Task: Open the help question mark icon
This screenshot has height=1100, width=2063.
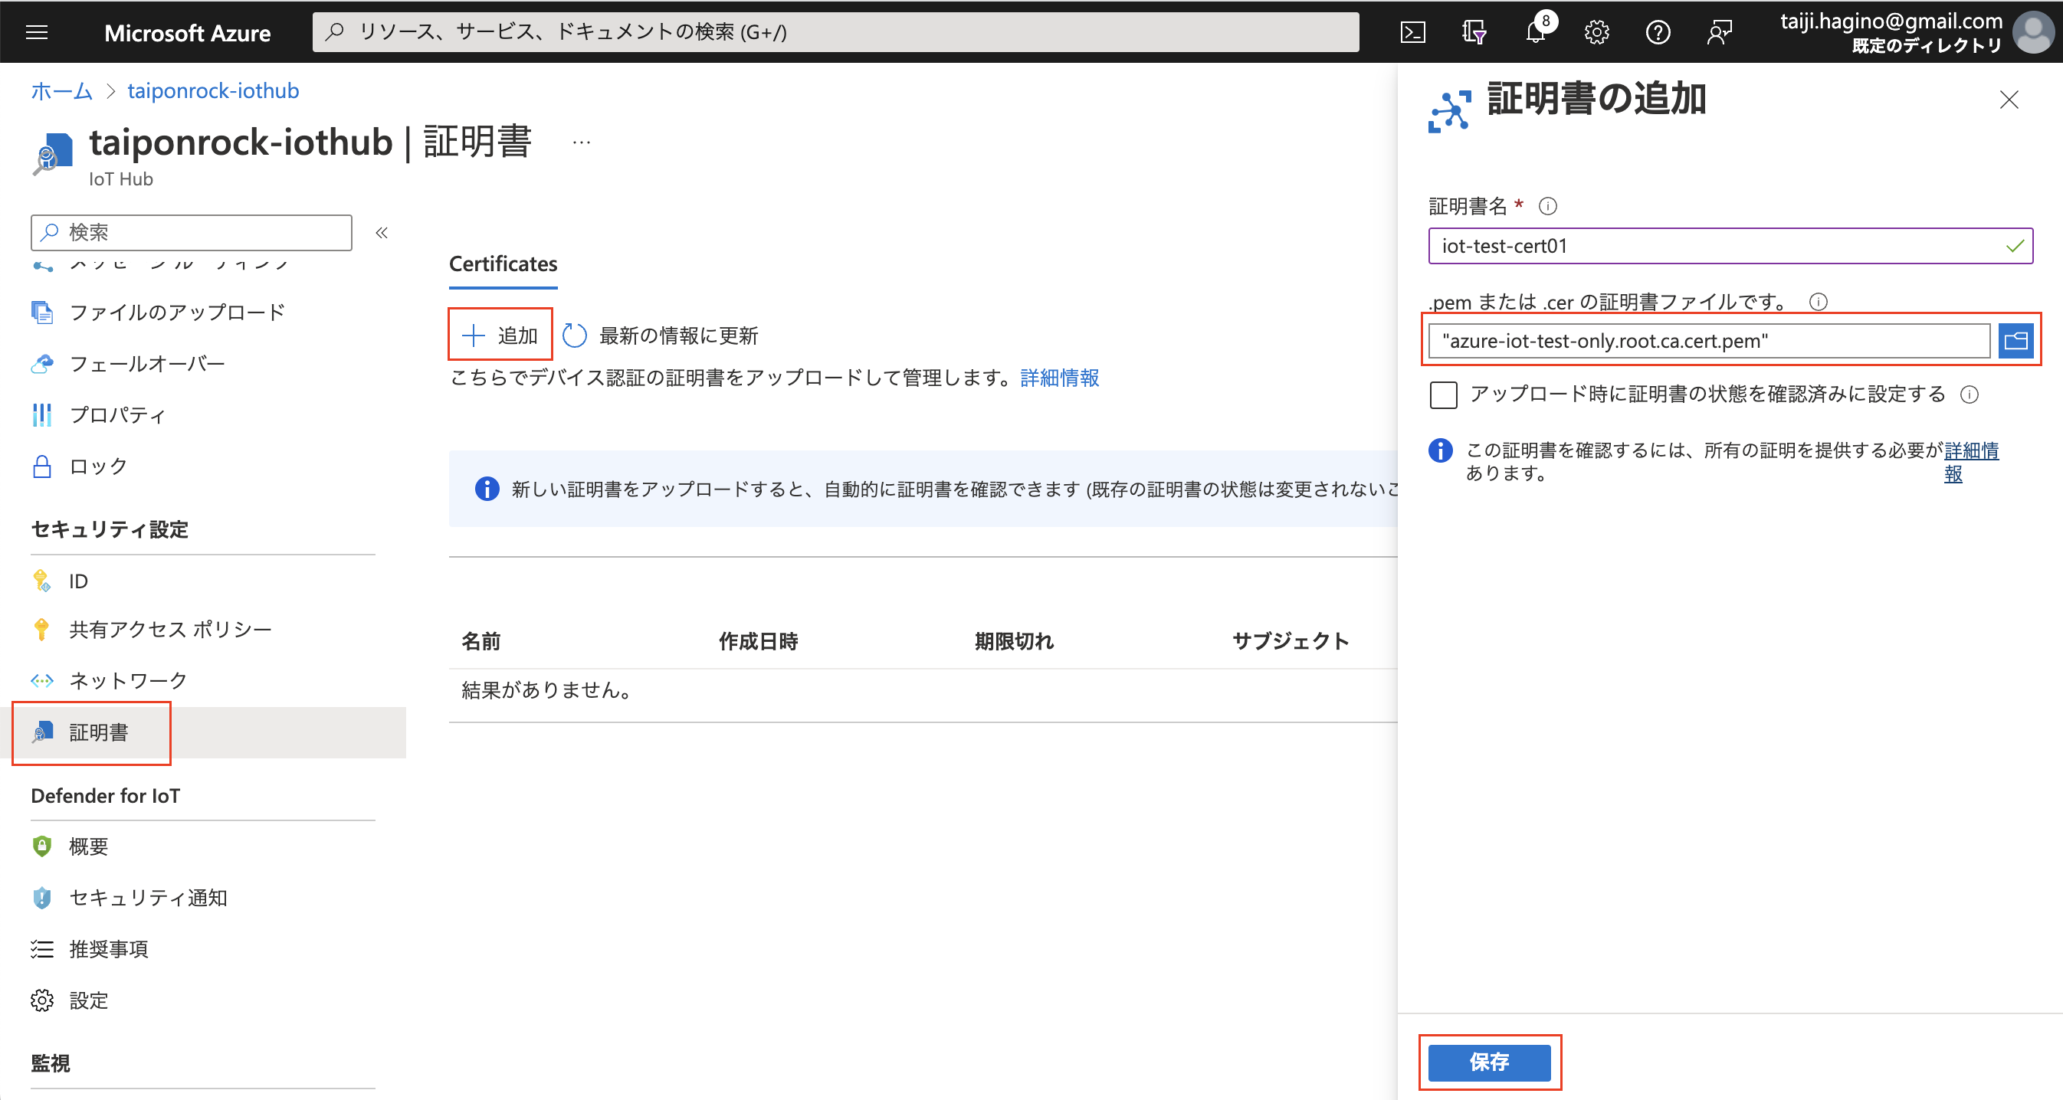Action: (1658, 32)
